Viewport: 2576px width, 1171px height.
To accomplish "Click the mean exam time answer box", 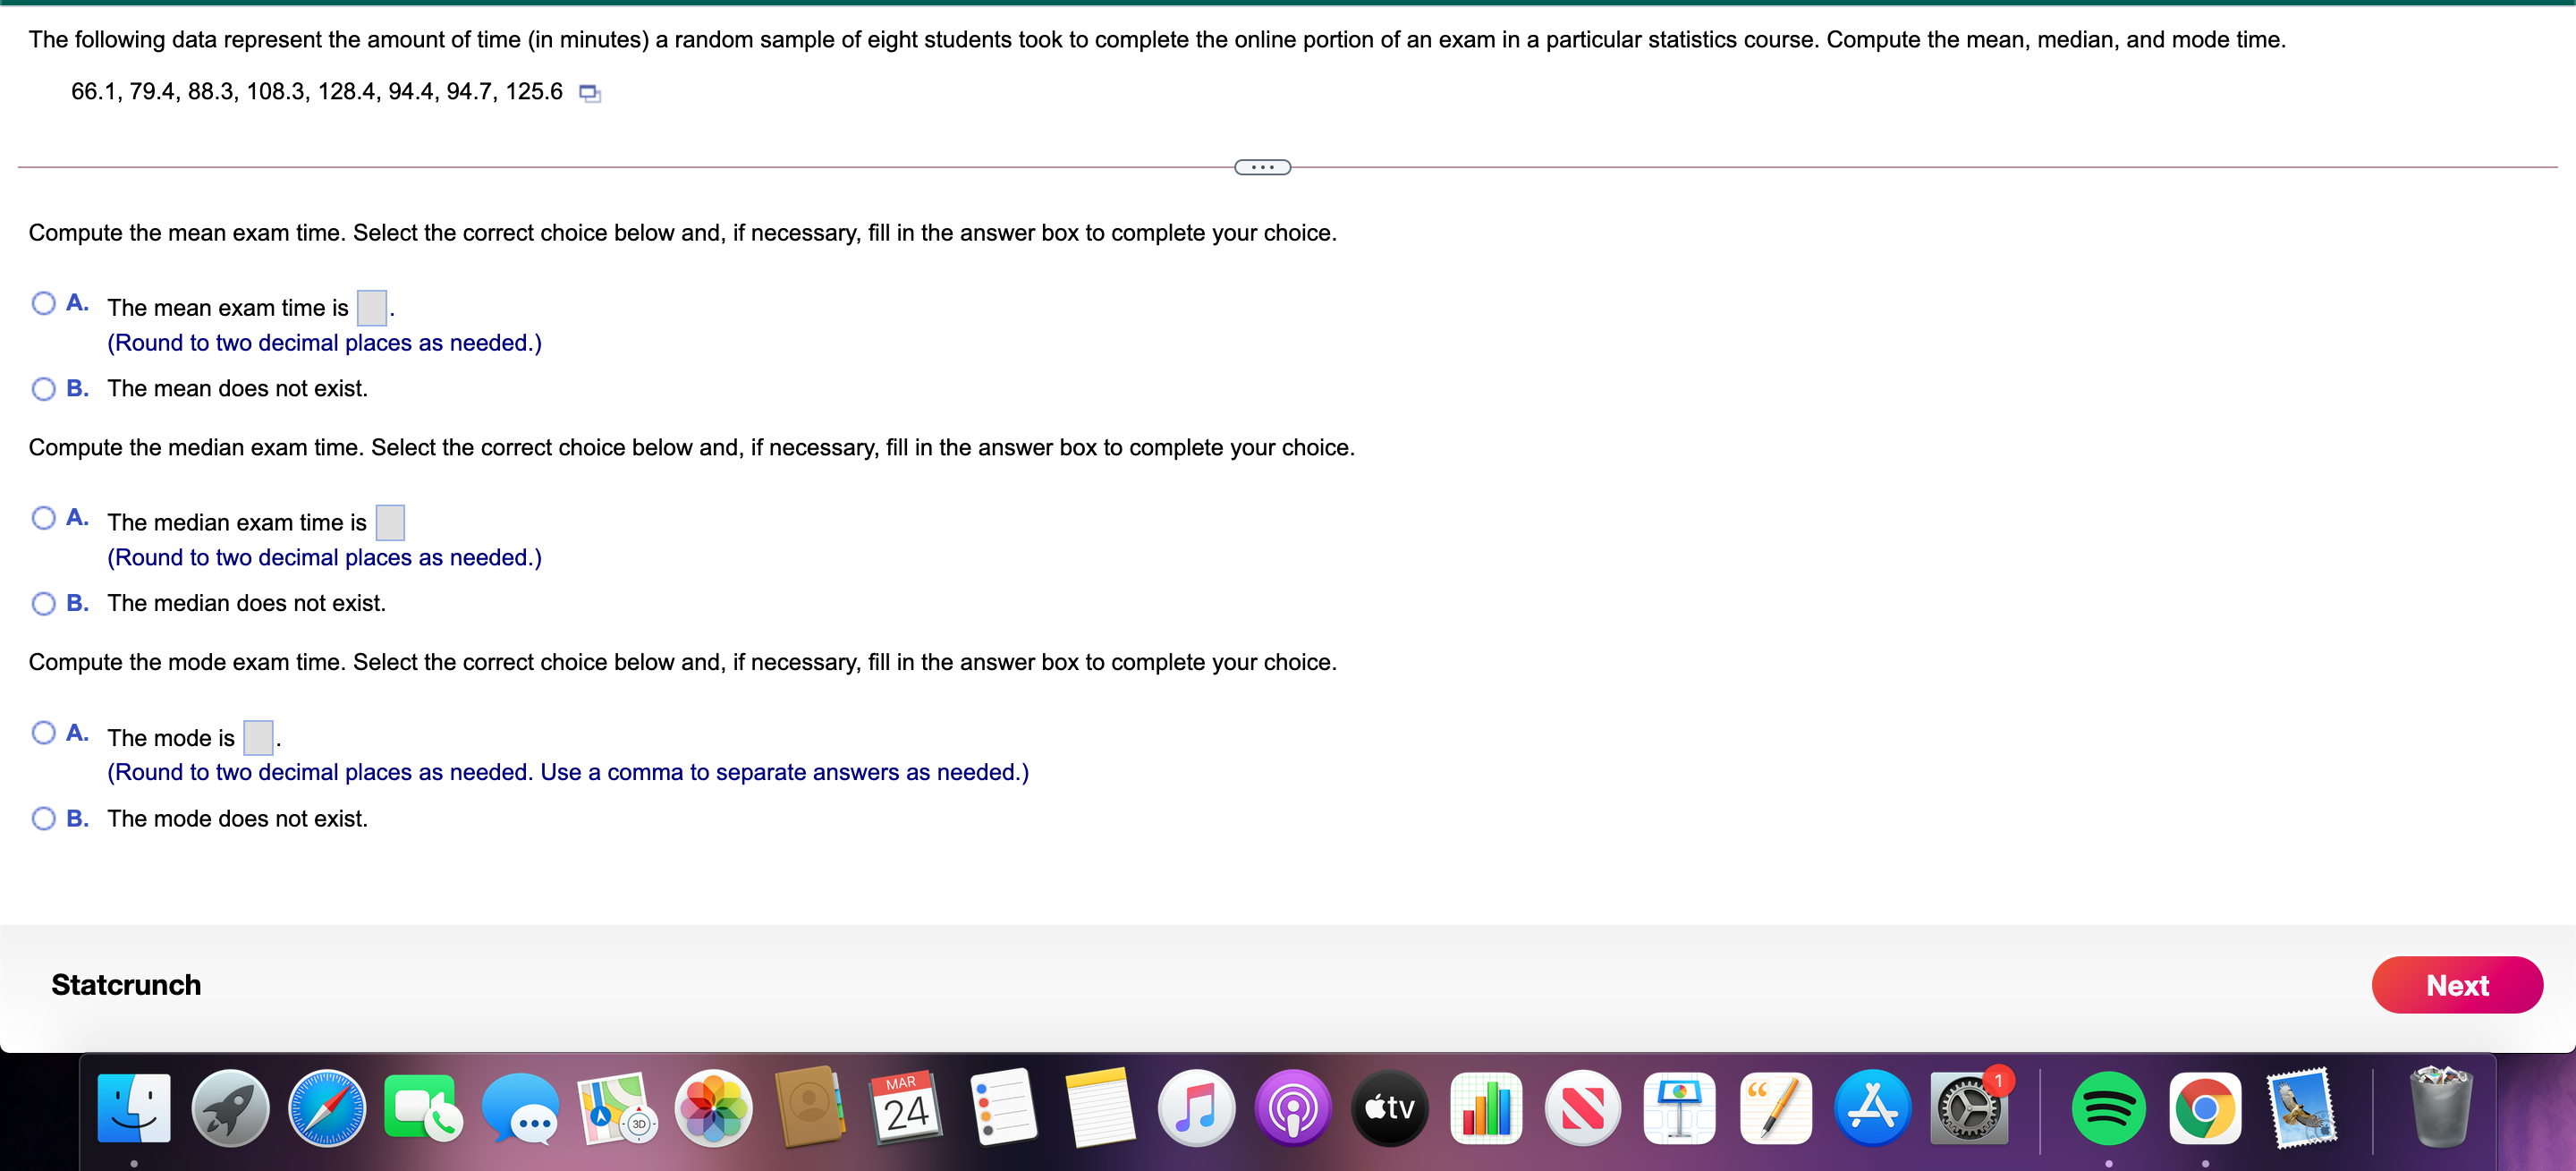I will click(372, 308).
